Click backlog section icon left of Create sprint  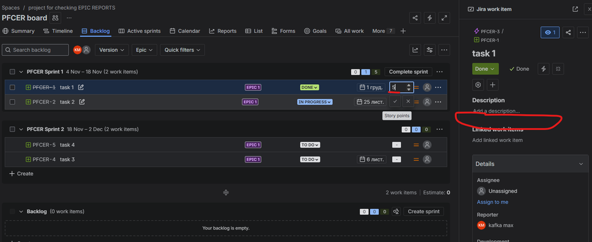(x=396, y=211)
